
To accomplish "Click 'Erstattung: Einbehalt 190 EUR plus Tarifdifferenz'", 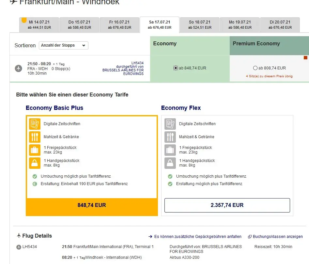I will pos(84,184).
